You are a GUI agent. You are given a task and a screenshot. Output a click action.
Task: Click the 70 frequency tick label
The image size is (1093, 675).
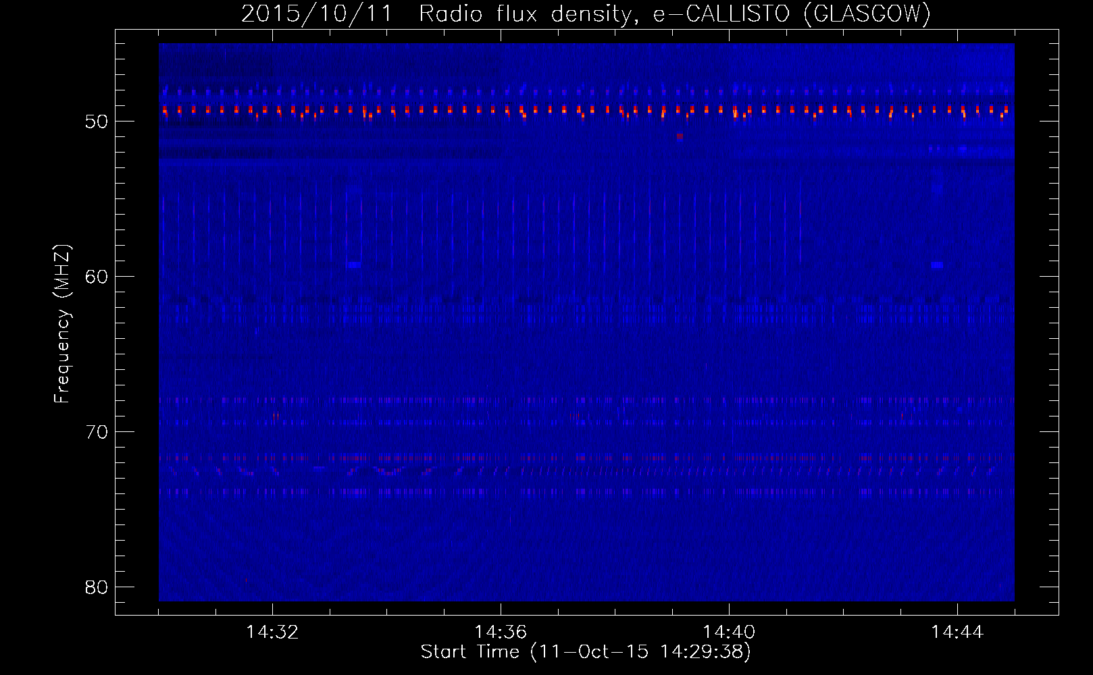click(97, 432)
